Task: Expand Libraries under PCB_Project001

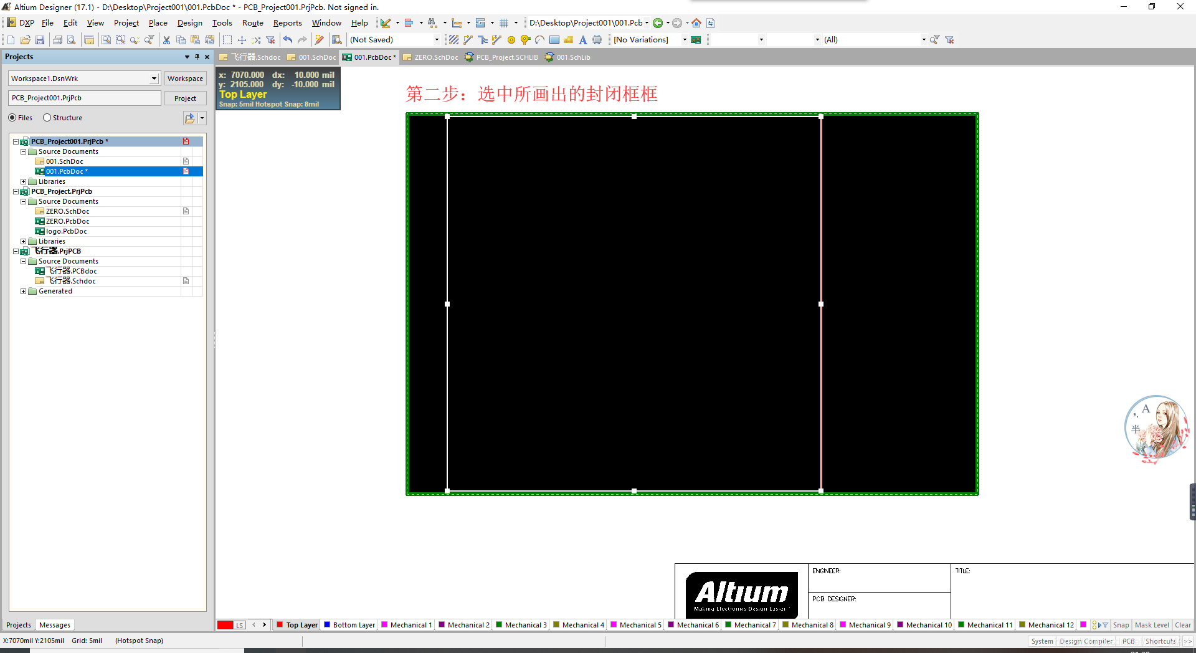Action: click(23, 182)
